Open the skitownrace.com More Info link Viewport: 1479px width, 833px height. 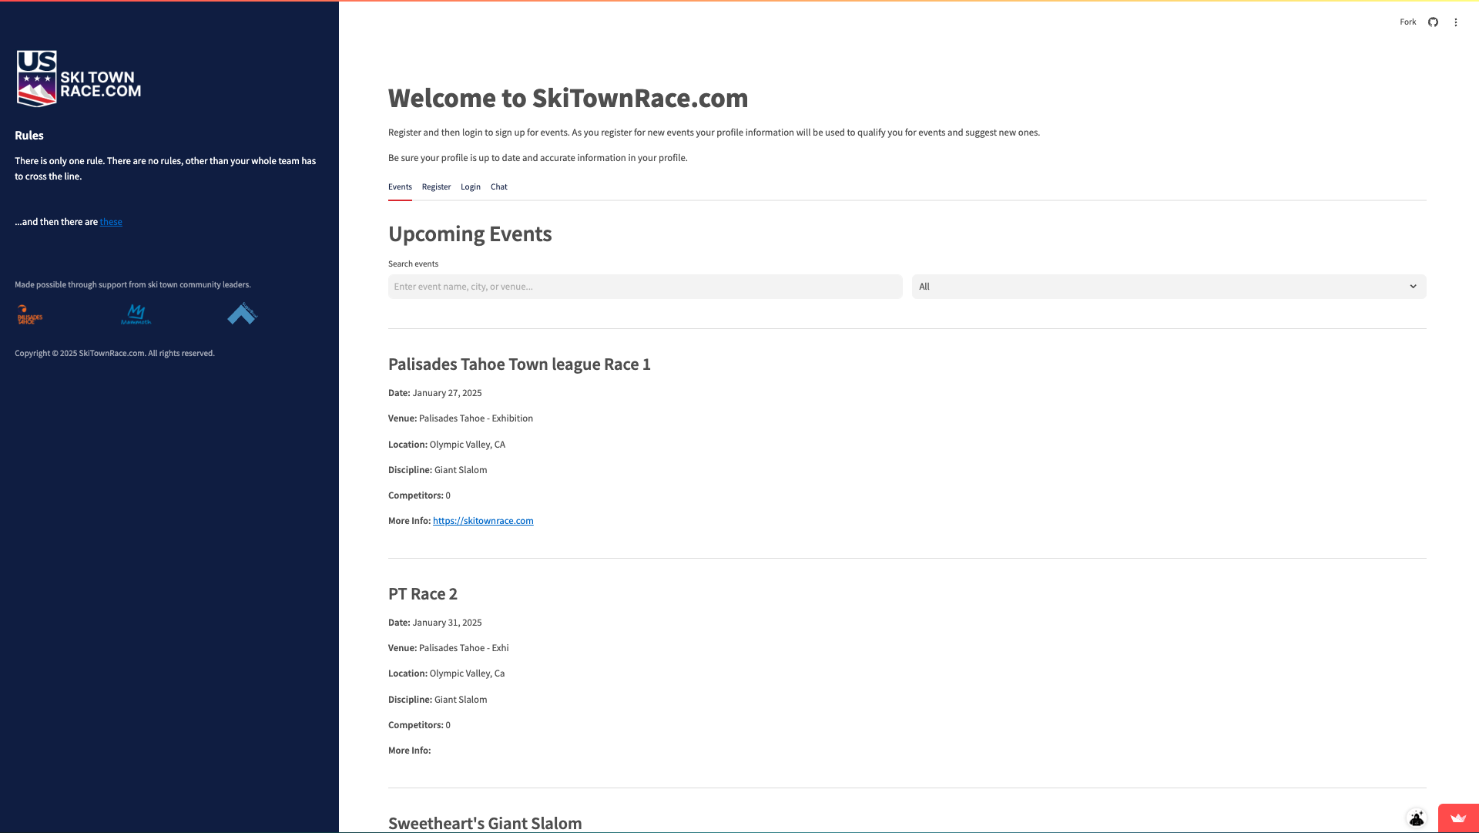coord(483,521)
